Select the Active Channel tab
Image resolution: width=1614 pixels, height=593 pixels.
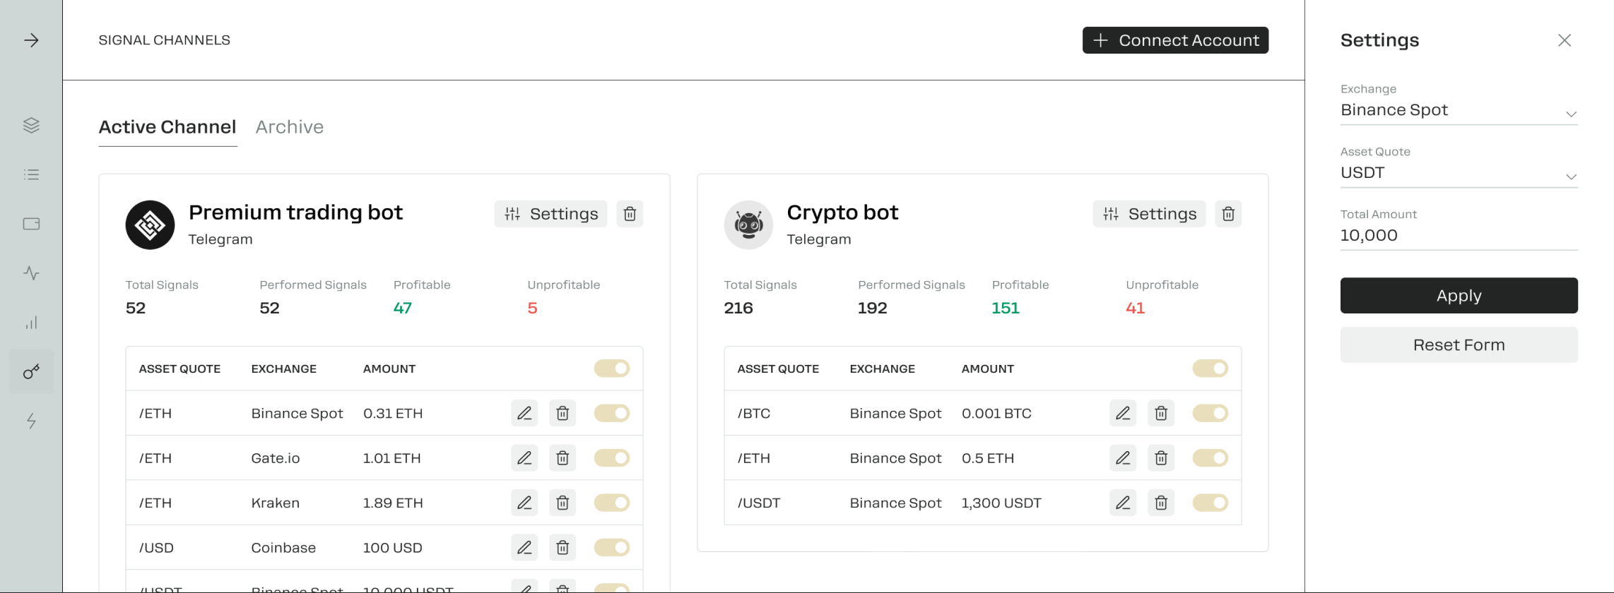point(167,127)
